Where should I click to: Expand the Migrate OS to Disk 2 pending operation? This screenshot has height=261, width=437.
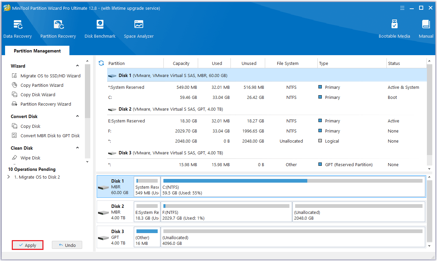9,177
